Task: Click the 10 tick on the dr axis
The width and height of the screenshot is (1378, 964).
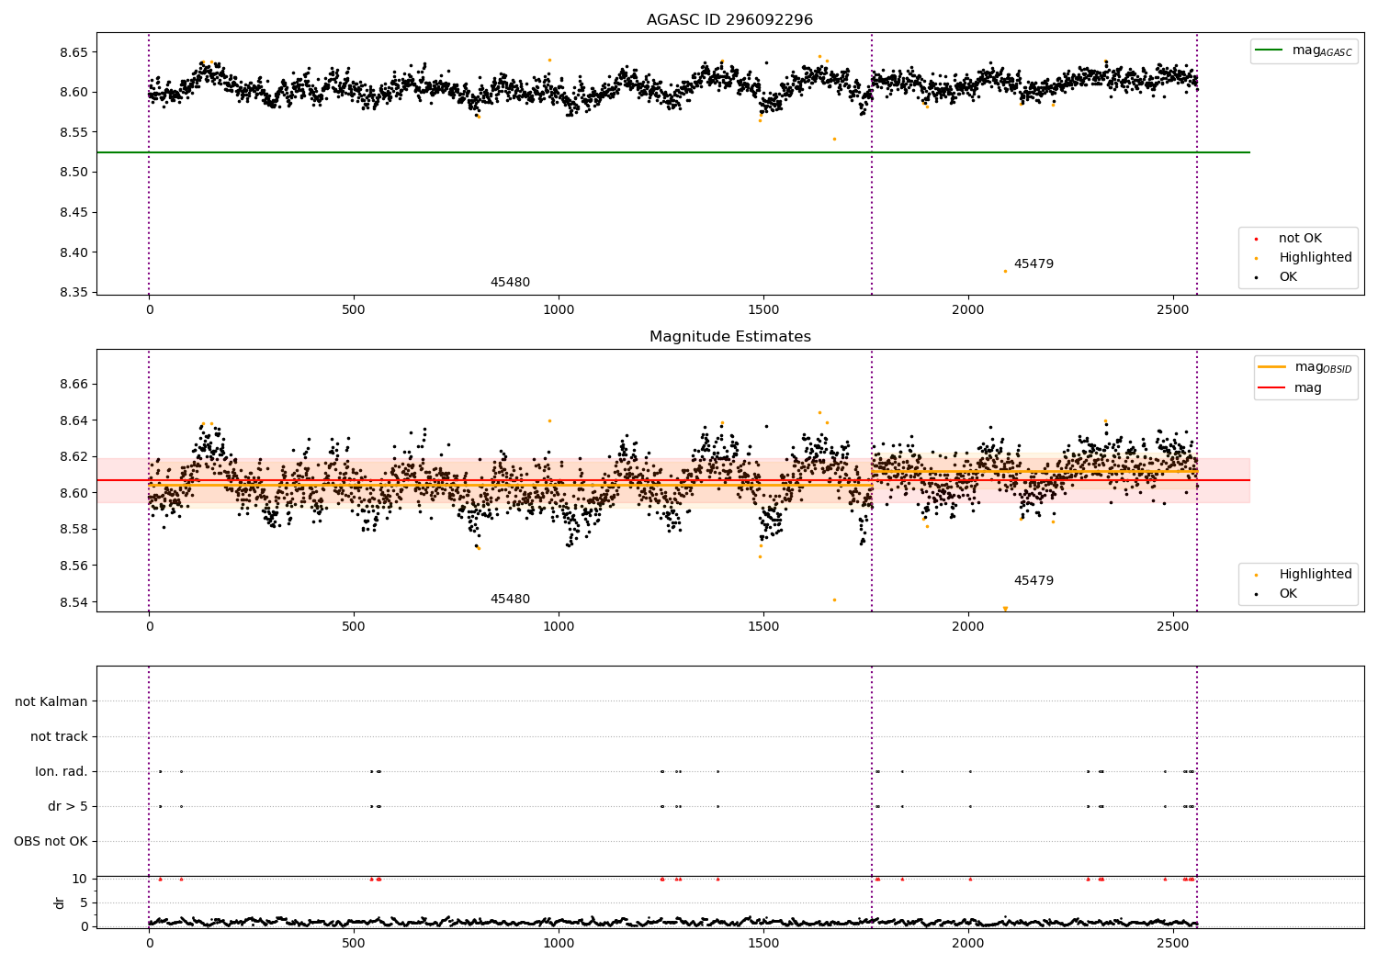Action: pos(80,880)
